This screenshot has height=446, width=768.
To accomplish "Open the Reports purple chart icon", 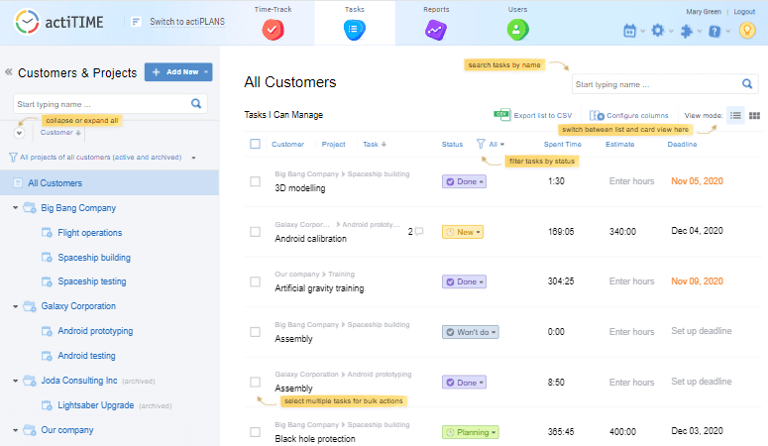I will pyautogui.click(x=435, y=30).
